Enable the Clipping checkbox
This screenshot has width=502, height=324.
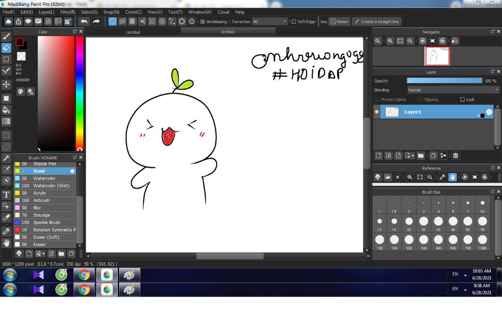coord(420,100)
